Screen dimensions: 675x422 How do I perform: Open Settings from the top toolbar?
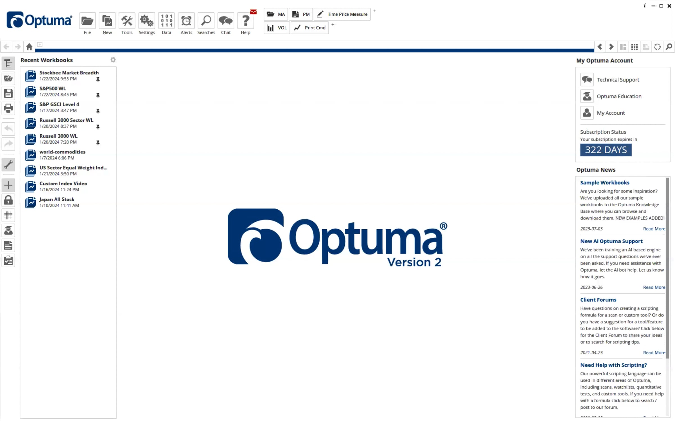(x=147, y=21)
